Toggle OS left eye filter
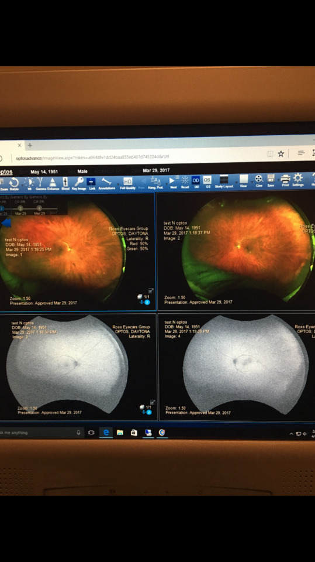This screenshot has width=315, height=562. tap(207, 181)
